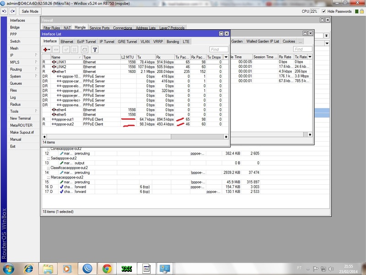Click the Redo arrow in WinBox toolbar
The image size is (366, 275).
(11, 11)
